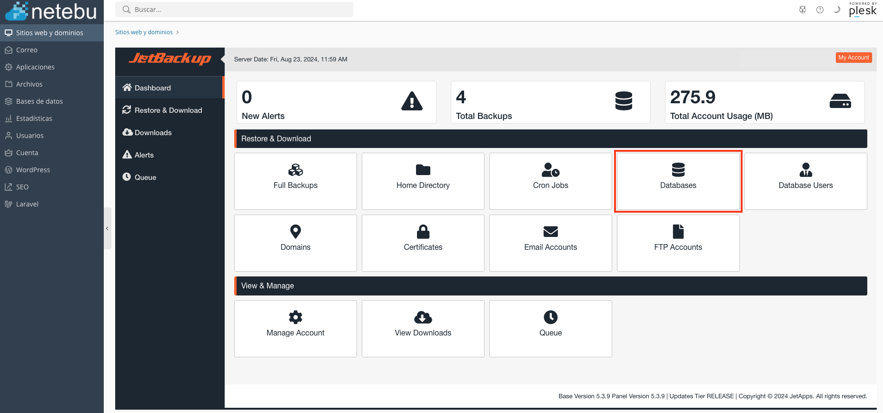Open Correo in Plesk sidebar
The height and width of the screenshot is (413, 883).
(x=52, y=50)
